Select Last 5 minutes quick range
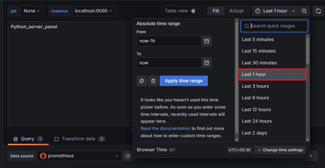This screenshot has height=168, width=325. tap(272, 40)
